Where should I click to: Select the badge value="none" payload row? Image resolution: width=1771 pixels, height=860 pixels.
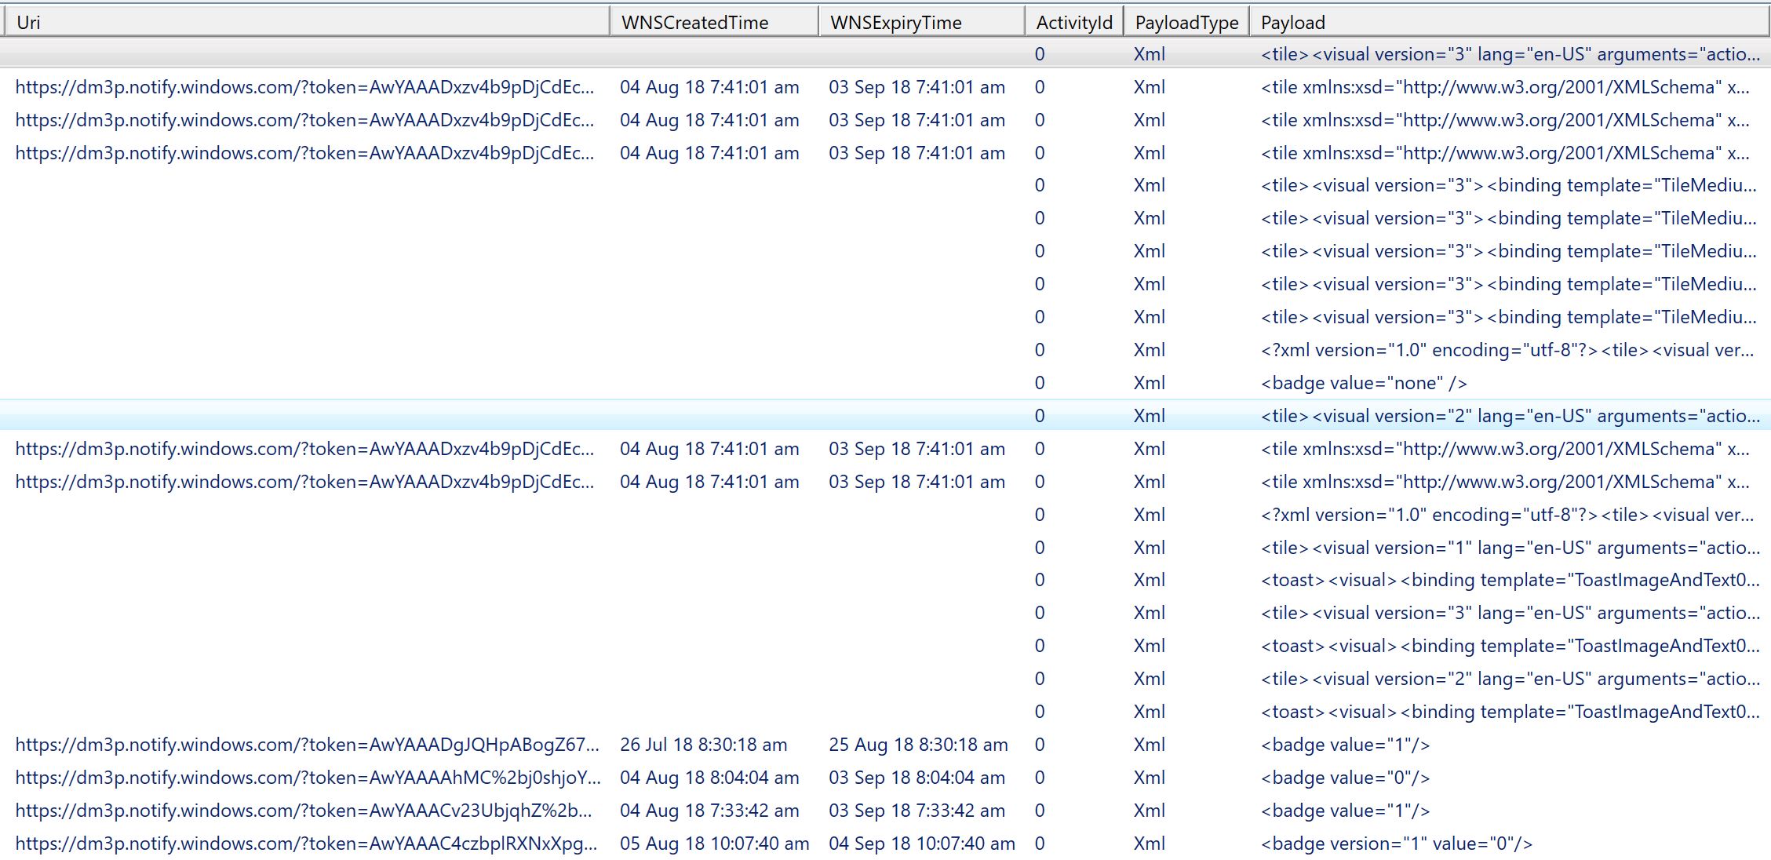[1363, 383]
